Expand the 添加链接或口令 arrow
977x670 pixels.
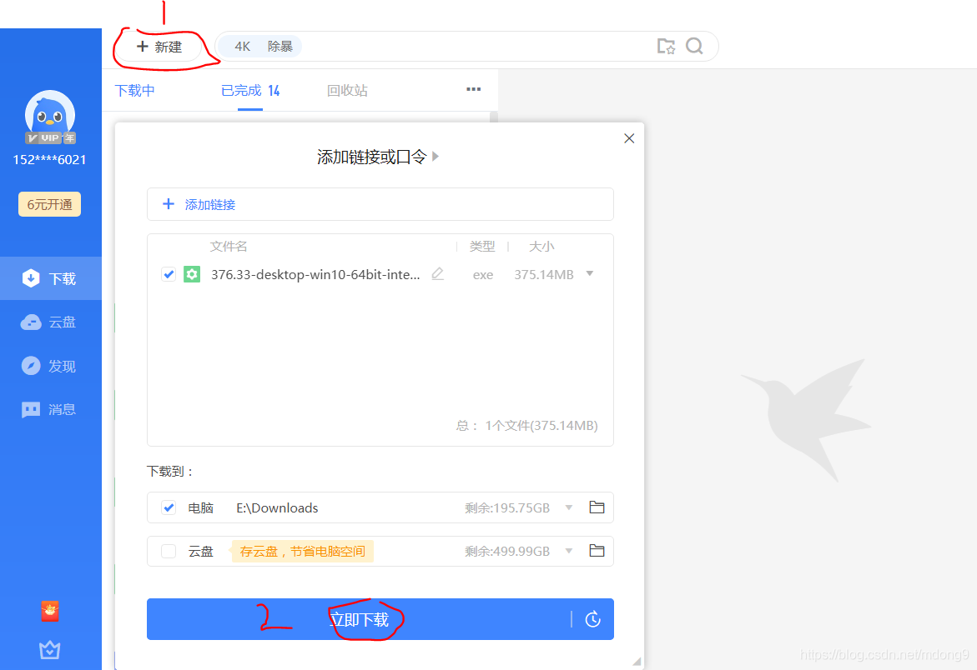435,156
